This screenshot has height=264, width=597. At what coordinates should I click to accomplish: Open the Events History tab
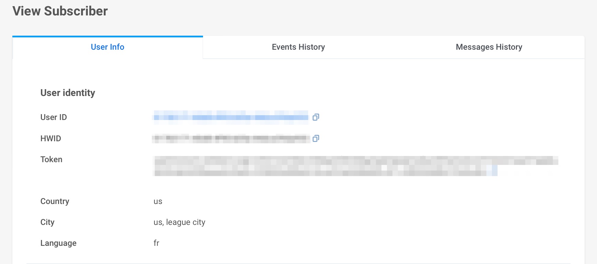coord(298,47)
